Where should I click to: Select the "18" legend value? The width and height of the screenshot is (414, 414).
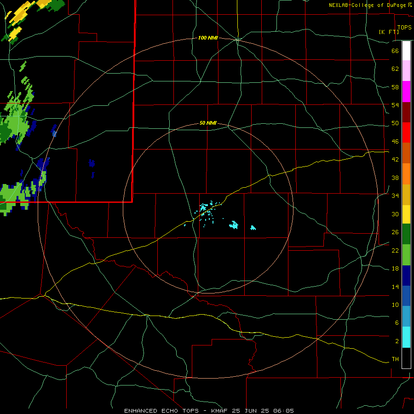tap(395, 269)
